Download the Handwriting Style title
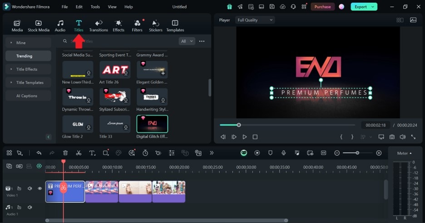 coord(163,101)
